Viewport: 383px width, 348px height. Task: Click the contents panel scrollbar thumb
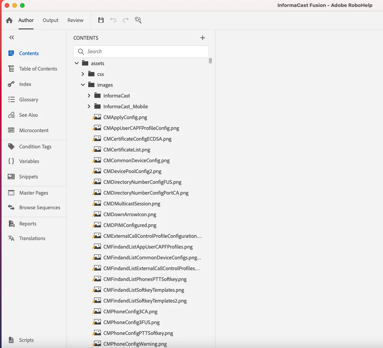pos(210,61)
